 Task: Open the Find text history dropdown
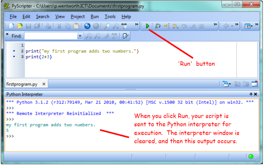(x=80, y=36)
